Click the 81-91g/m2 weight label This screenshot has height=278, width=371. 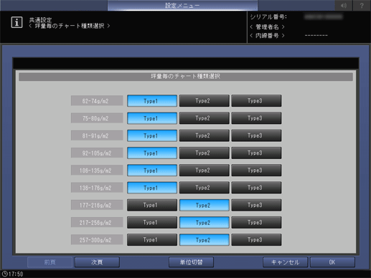tap(97, 135)
